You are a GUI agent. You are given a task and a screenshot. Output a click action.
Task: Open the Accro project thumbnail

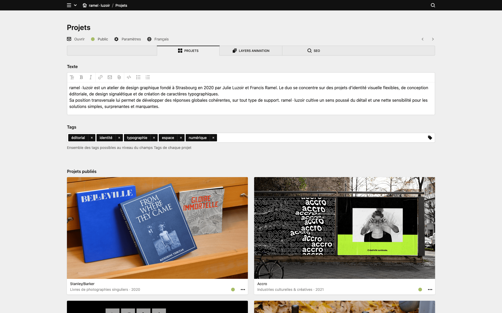pos(345,228)
